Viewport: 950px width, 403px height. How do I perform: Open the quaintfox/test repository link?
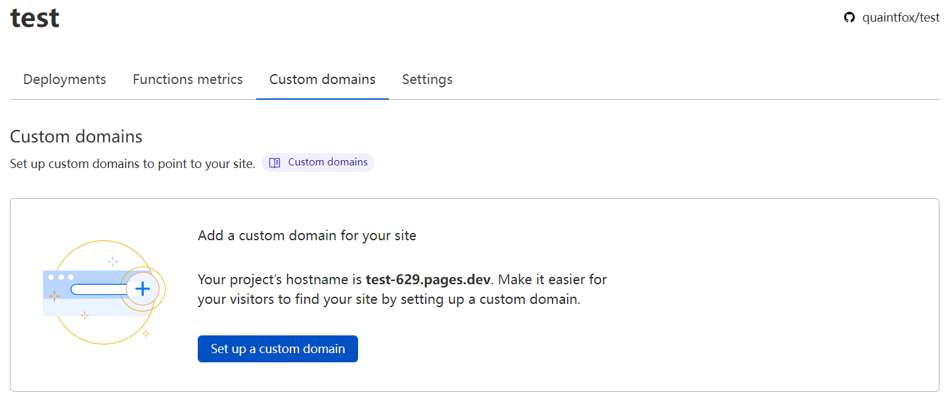point(901,18)
